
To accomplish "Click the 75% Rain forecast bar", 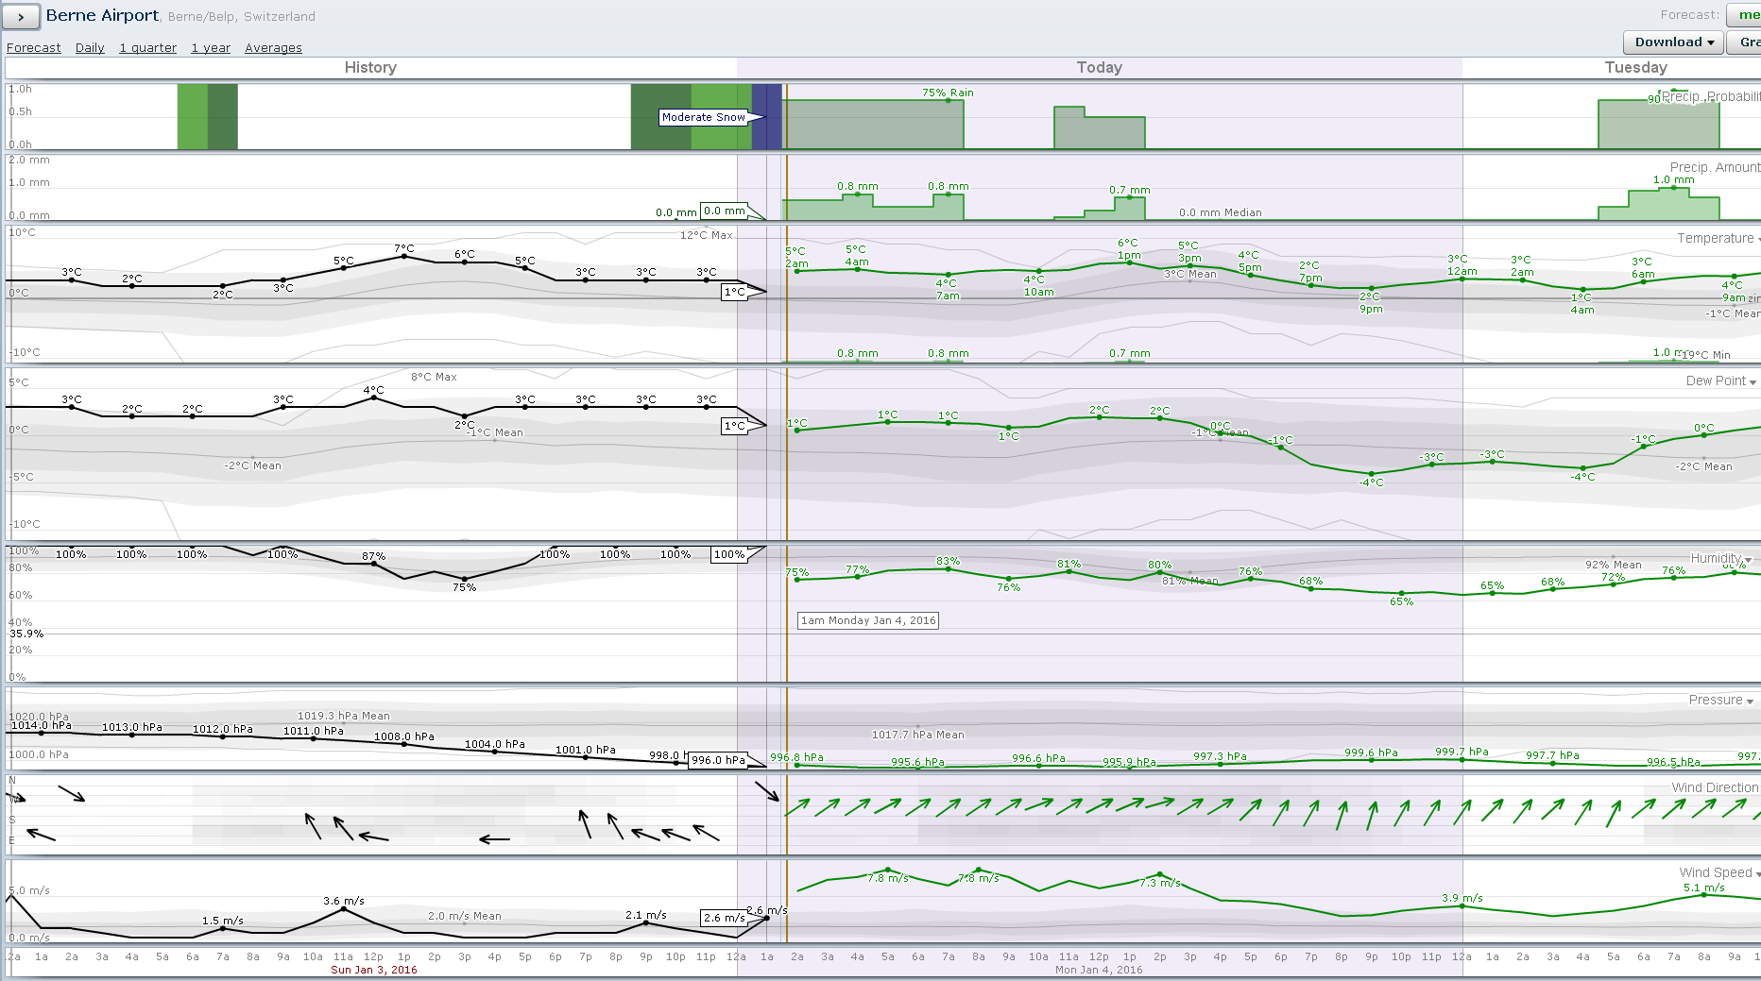I will coord(874,125).
